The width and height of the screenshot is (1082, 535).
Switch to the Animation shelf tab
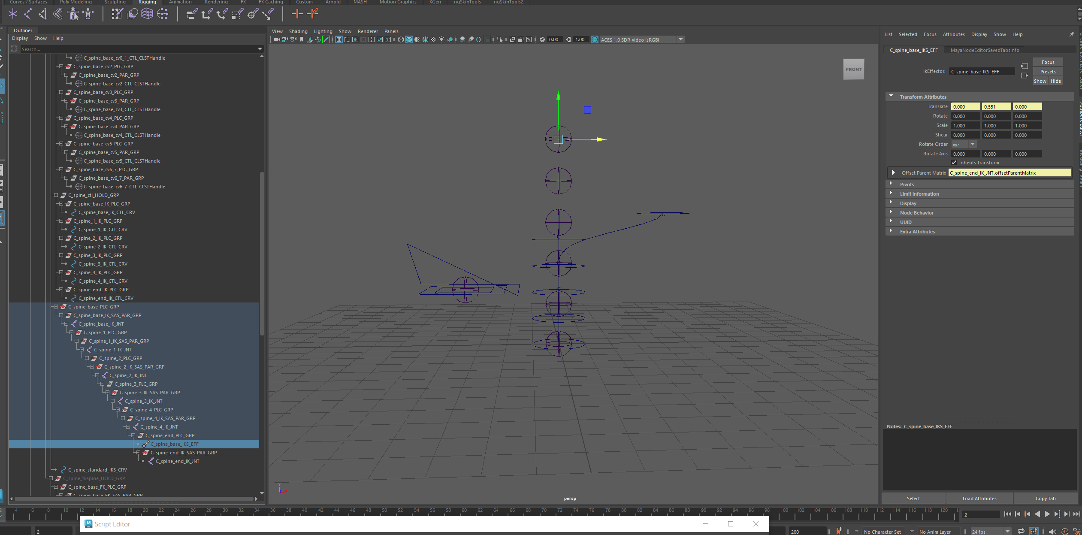[x=181, y=2]
